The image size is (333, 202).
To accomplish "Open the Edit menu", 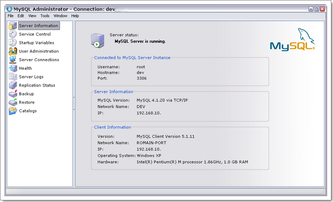I will (20, 16).
